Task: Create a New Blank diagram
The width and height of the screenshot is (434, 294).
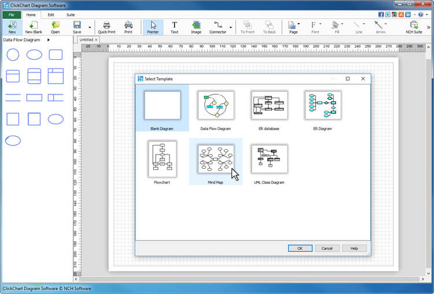Action: (x=34, y=27)
